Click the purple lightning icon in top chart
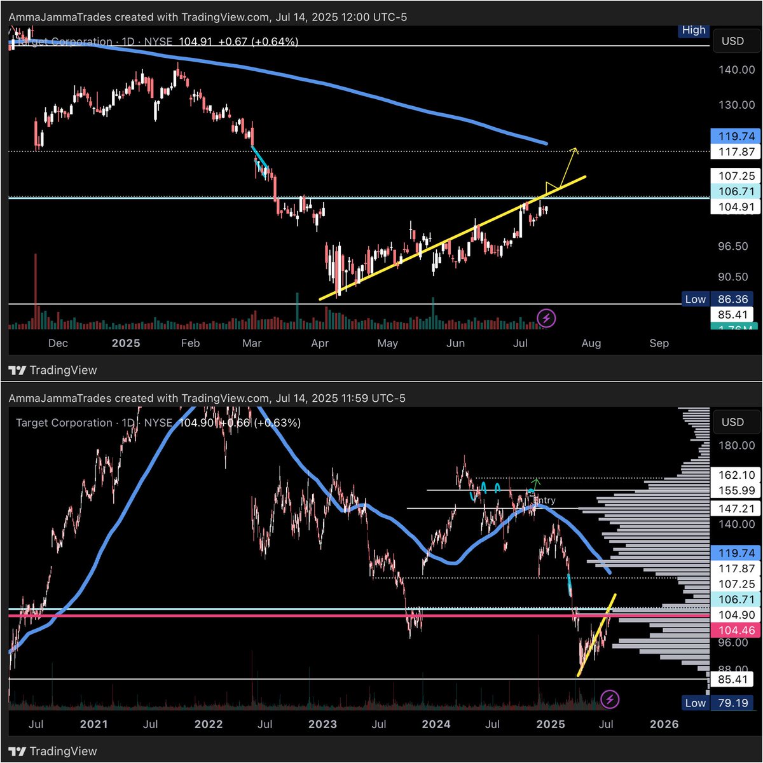This screenshot has height=763, width=763. (547, 318)
